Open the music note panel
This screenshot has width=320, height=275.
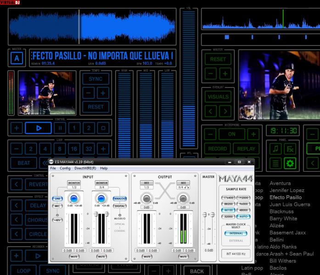pyautogui.click(x=275, y=148)
